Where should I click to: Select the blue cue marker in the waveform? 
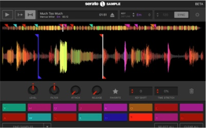point(38,56)
